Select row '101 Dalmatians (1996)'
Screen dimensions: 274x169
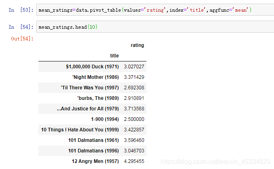click(x=92, y=151)
